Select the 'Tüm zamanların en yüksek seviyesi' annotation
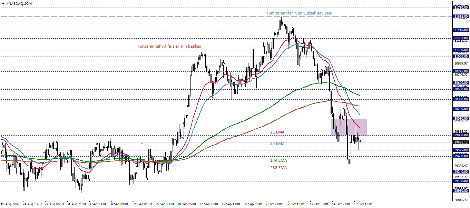470x208 pixels. (x=299, y=13)
